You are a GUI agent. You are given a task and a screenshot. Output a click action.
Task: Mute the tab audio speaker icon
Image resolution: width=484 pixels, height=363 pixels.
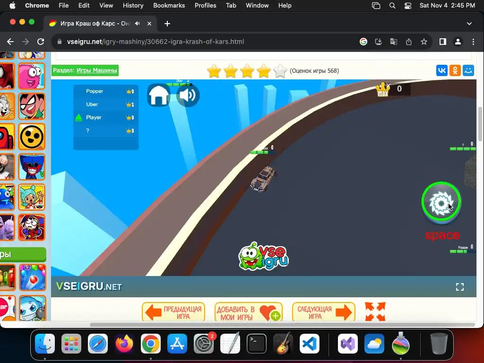(138, 24)
